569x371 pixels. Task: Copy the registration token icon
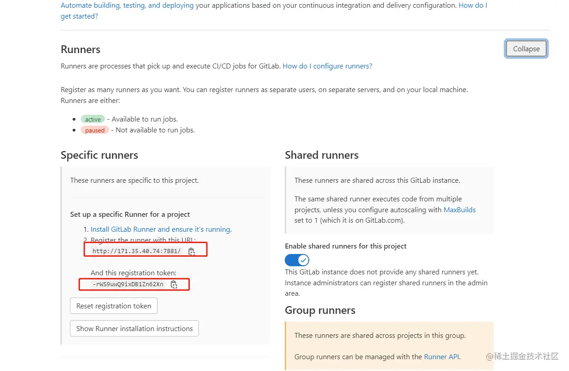point(173,284)
